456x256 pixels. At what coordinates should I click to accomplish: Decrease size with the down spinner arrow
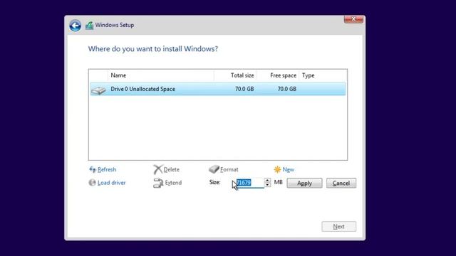(268, 185)
